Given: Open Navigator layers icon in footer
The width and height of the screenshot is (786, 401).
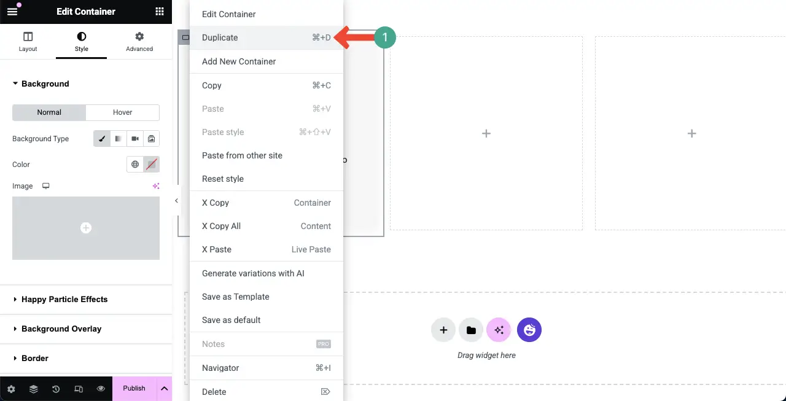Looking at the screenshot, I should pyautogui.click(x=34, y=389).
